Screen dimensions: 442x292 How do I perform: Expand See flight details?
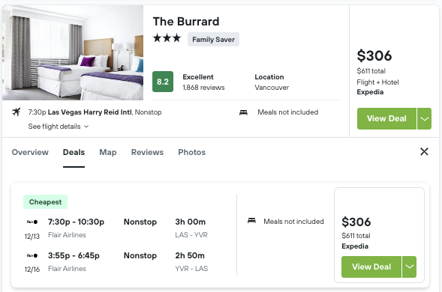pyautogui.click(x=59, y=127)
